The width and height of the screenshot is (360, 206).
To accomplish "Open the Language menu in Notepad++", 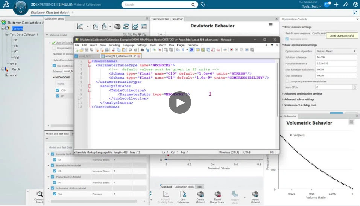I will click(129, 45).
